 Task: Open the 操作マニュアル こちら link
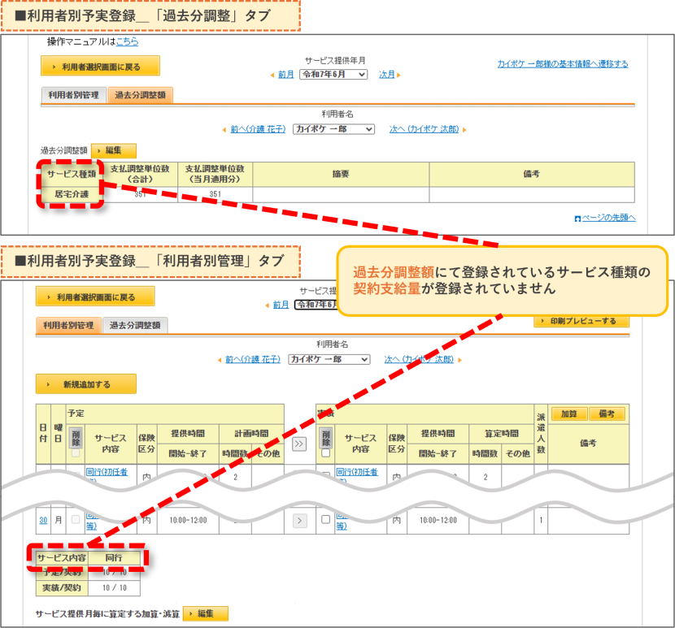[x=128, y=41]
